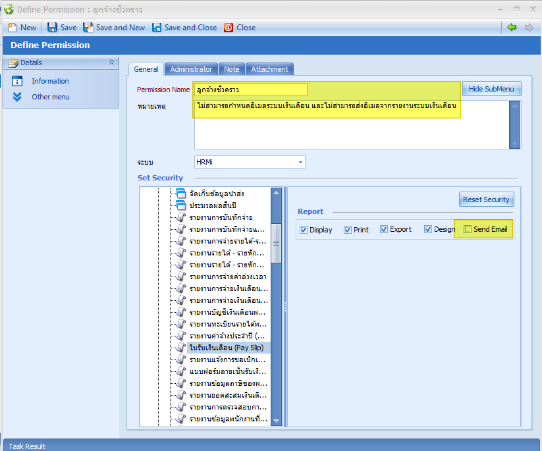Viewport: 542px width, 451px height.
Task: Toggle the Print report checkbox
Action: (x=348, y=230)
